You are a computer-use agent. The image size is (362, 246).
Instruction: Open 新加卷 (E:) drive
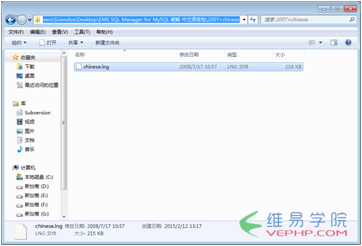click(36, 195)
